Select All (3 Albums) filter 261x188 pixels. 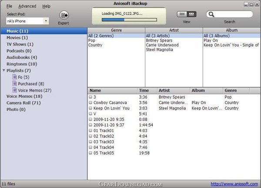pyautogui.click(x=231, y=36)
